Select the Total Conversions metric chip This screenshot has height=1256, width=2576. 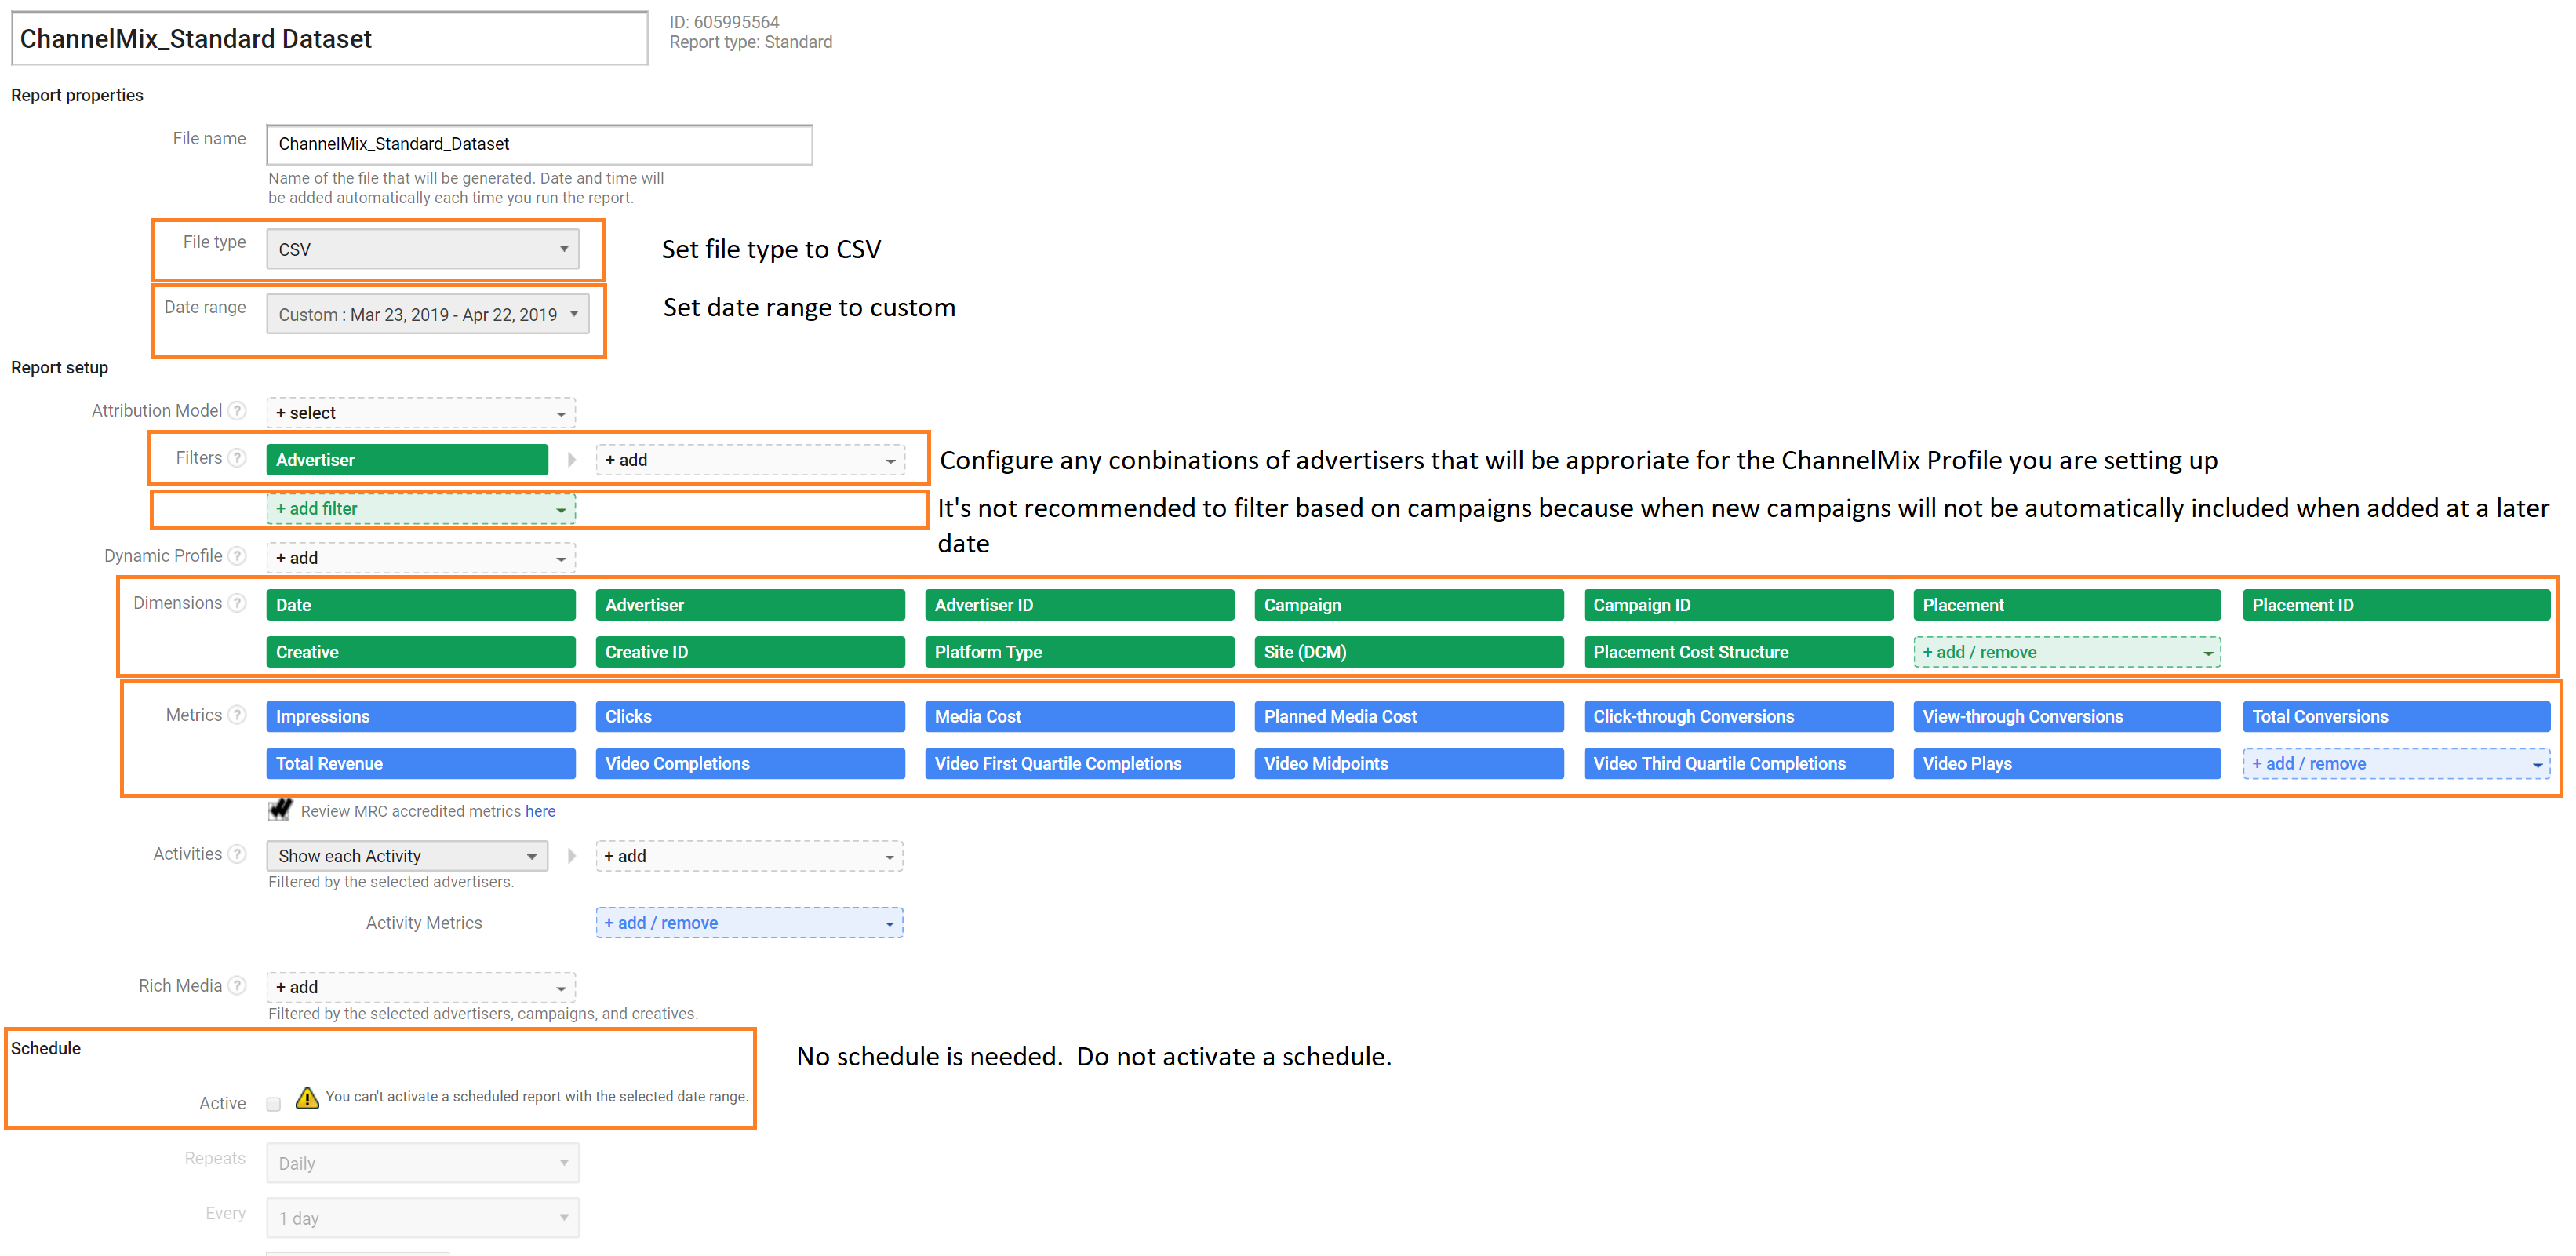point(2396,717)
